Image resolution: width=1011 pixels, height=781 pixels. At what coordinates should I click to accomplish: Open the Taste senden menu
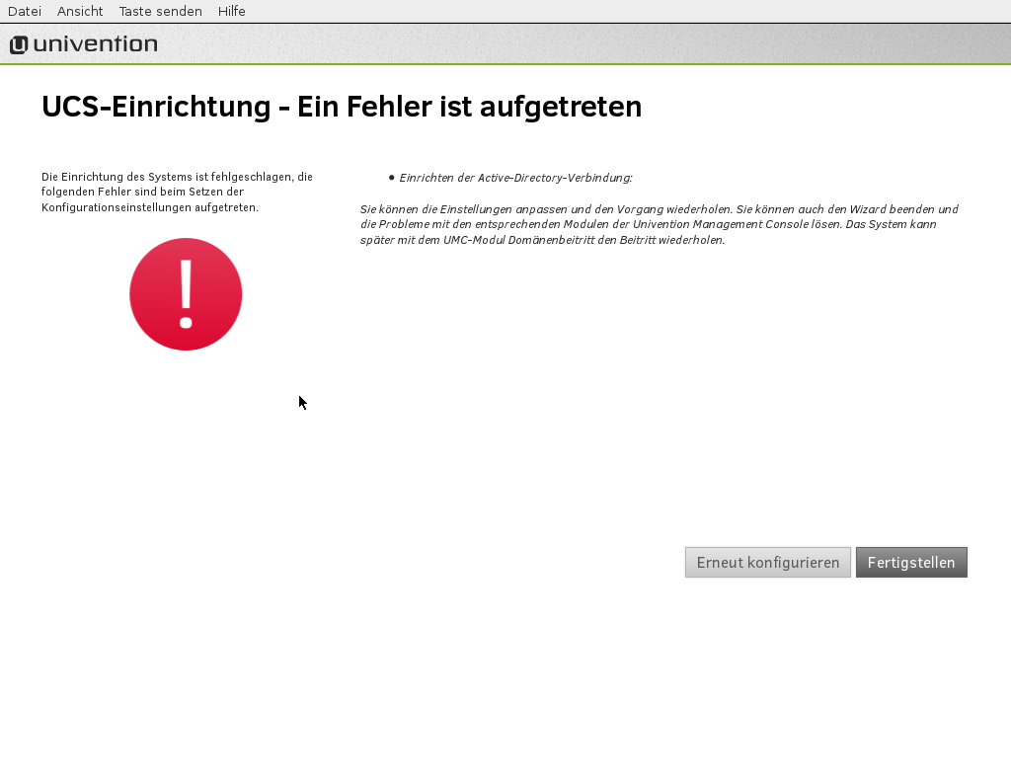(160, 11)
